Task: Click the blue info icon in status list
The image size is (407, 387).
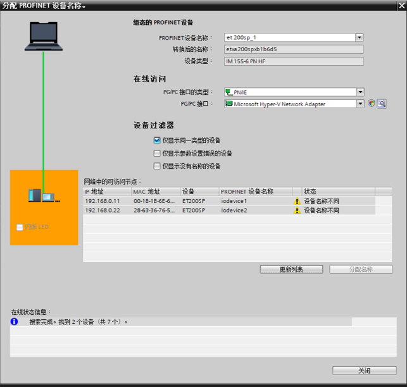Action: (x=14, y=322)
